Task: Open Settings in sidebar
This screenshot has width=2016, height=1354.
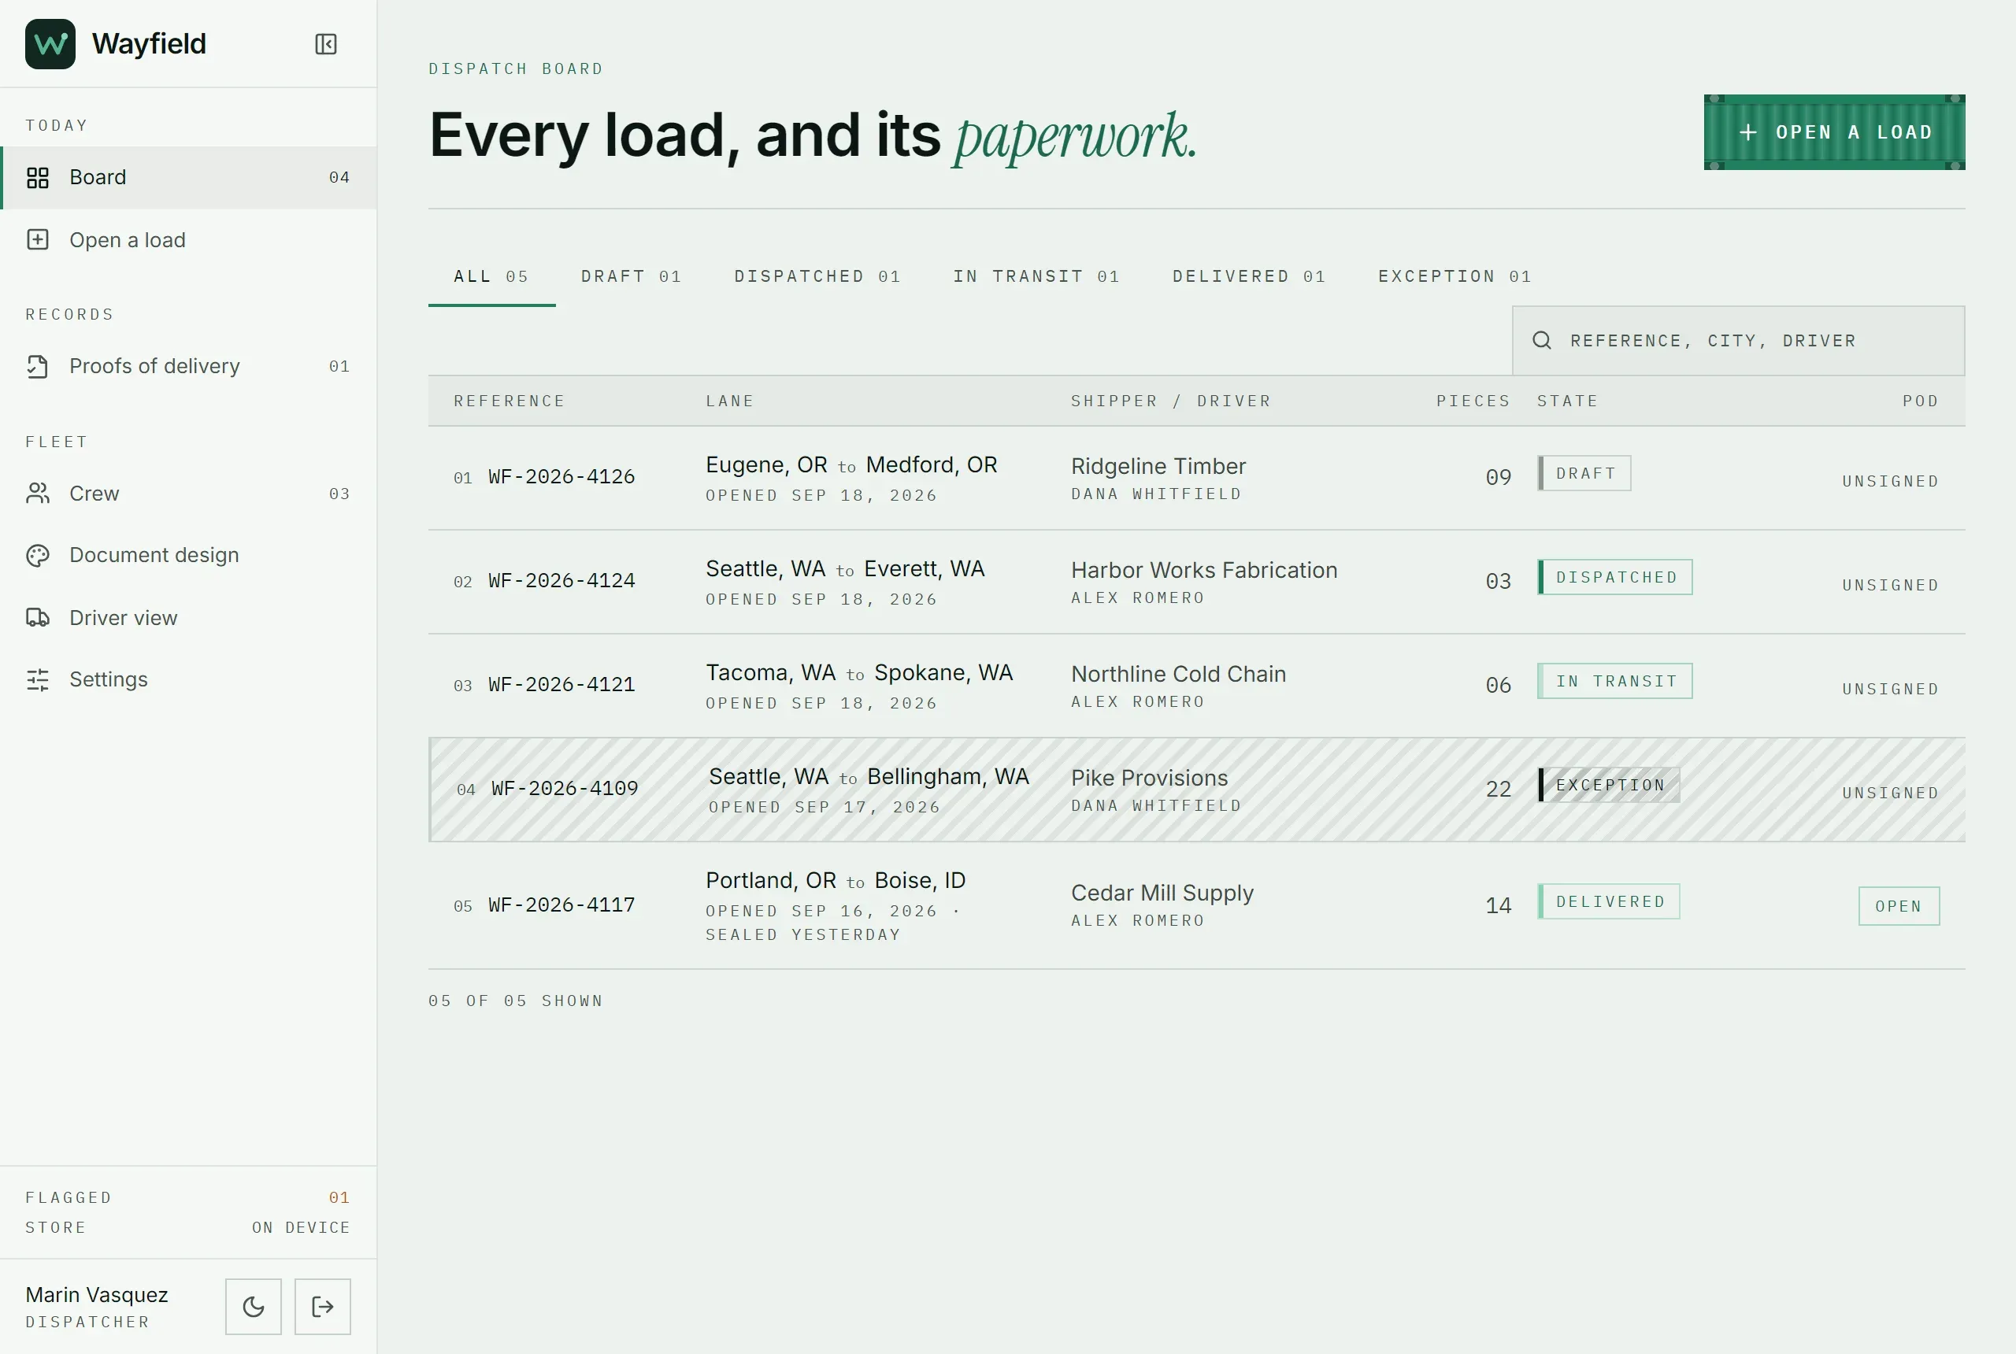Action: [188, 679]
